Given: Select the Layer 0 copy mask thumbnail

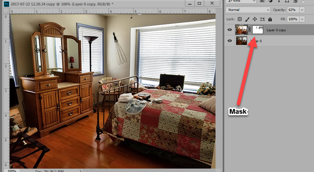Looking at the screenshot, I should [257, 30].
